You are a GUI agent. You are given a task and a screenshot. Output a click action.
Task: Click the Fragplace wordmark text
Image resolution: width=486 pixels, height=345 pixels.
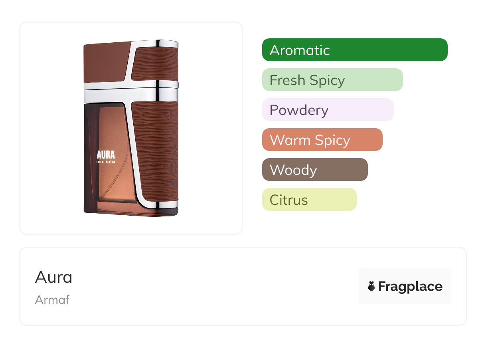[x=410, y=286]
